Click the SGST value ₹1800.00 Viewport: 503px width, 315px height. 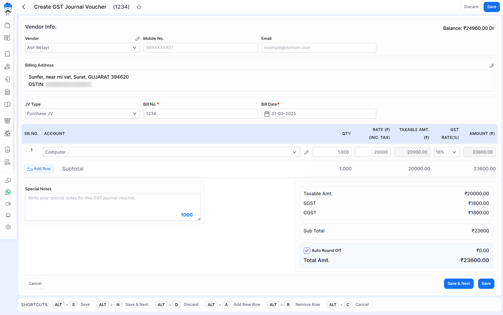(478, 203)
